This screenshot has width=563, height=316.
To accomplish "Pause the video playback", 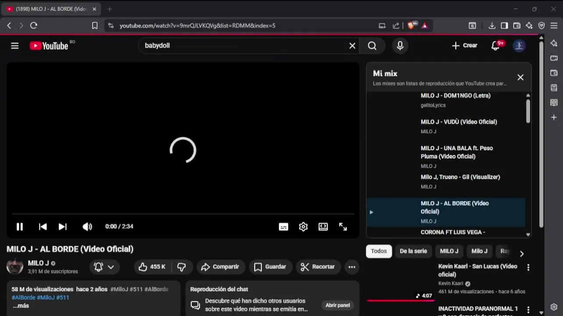I will (20, 226).
